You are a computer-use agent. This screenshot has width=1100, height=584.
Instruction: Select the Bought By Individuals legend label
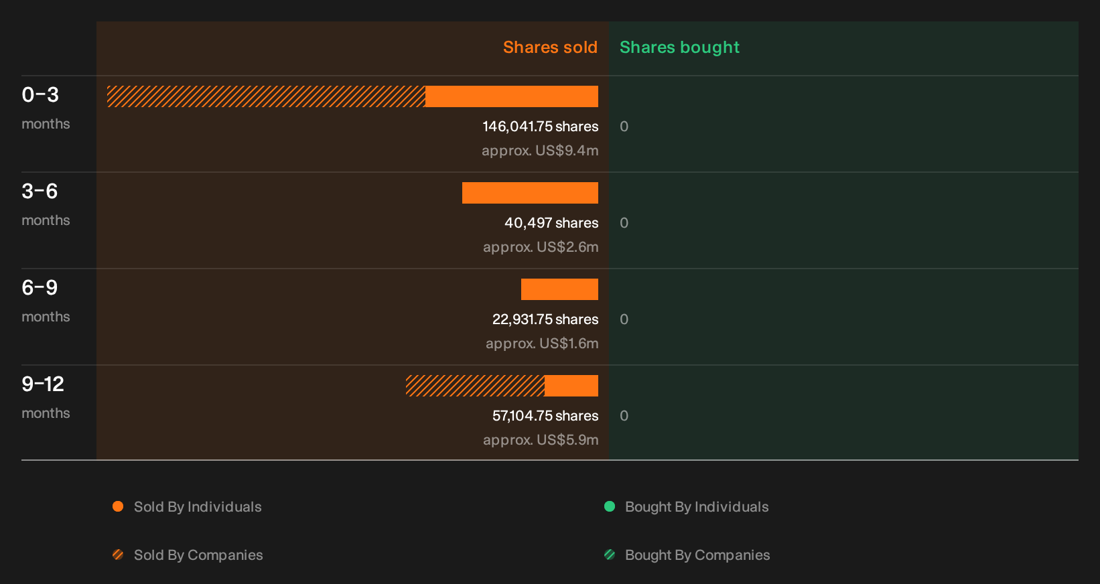point(697,507)
